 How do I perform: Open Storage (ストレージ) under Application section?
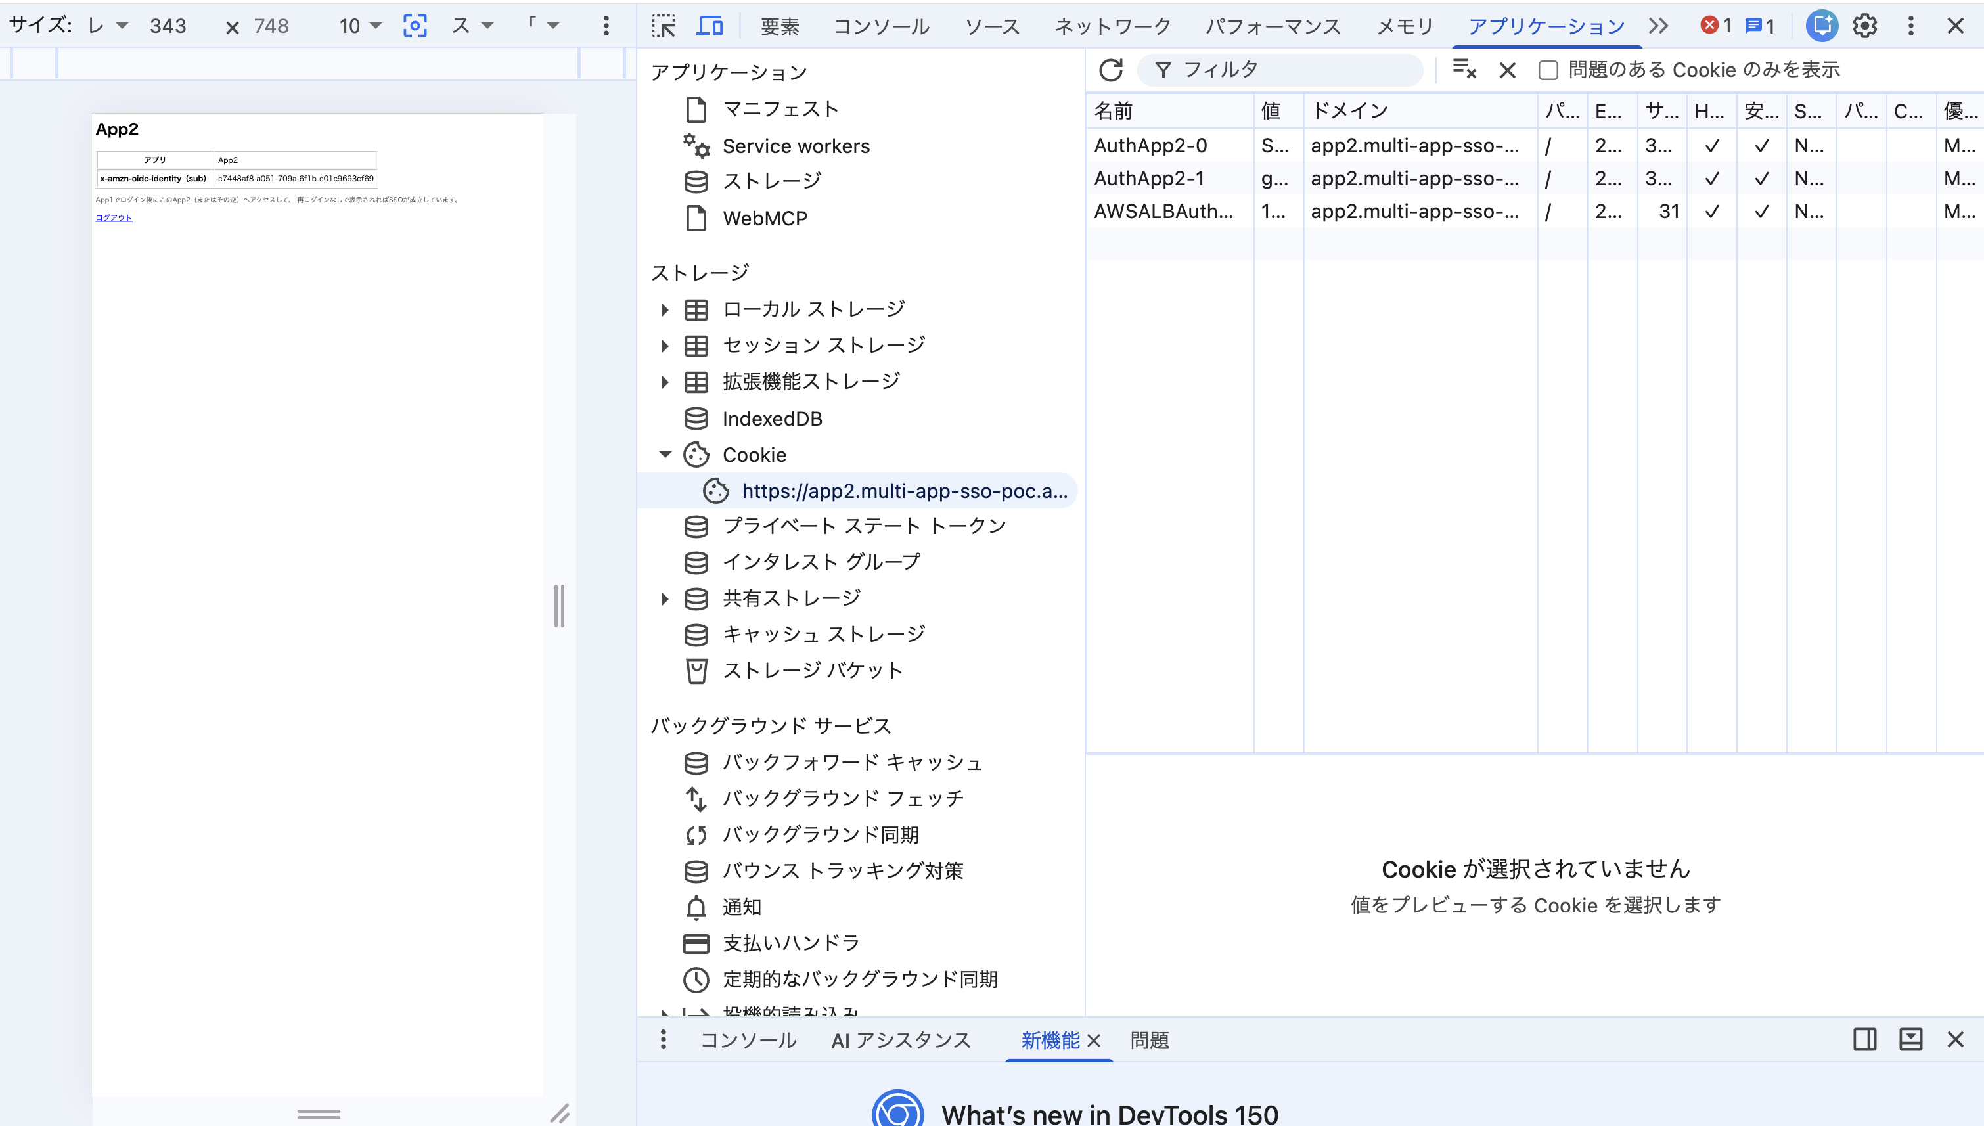point(753,182)
